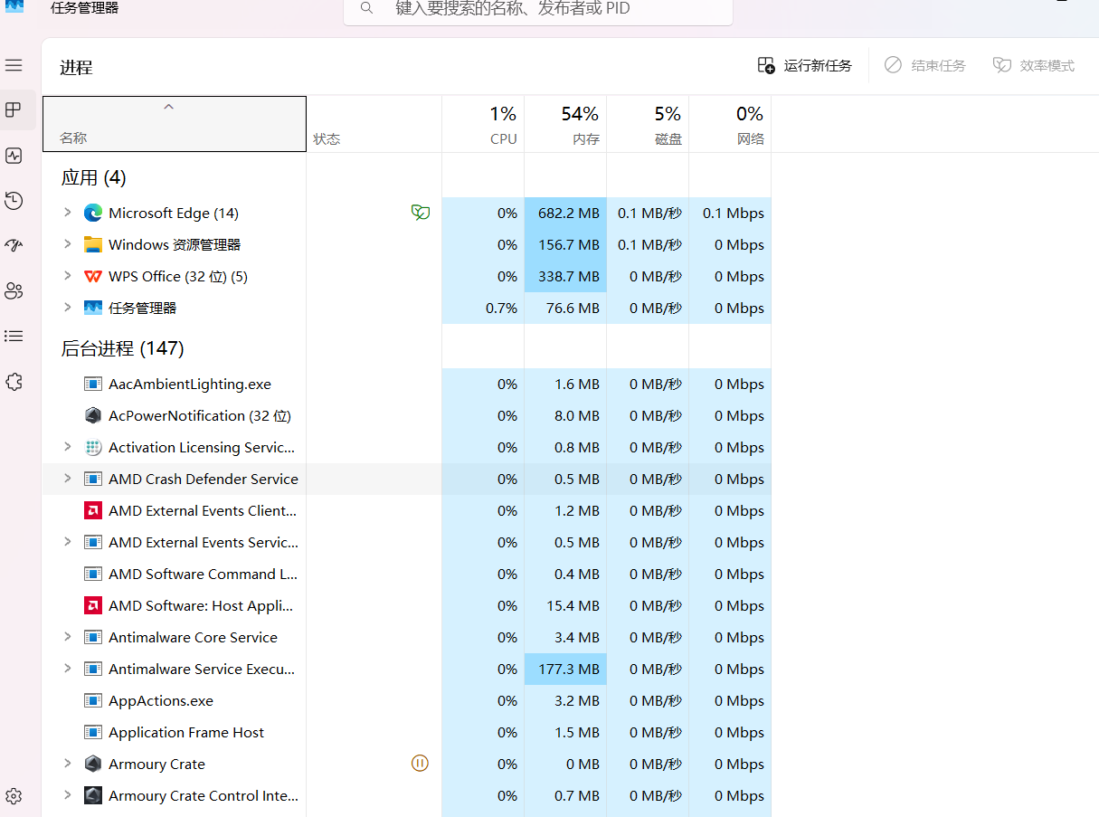Click the Armoury Crate suspended pause icon

click(420, 764)
